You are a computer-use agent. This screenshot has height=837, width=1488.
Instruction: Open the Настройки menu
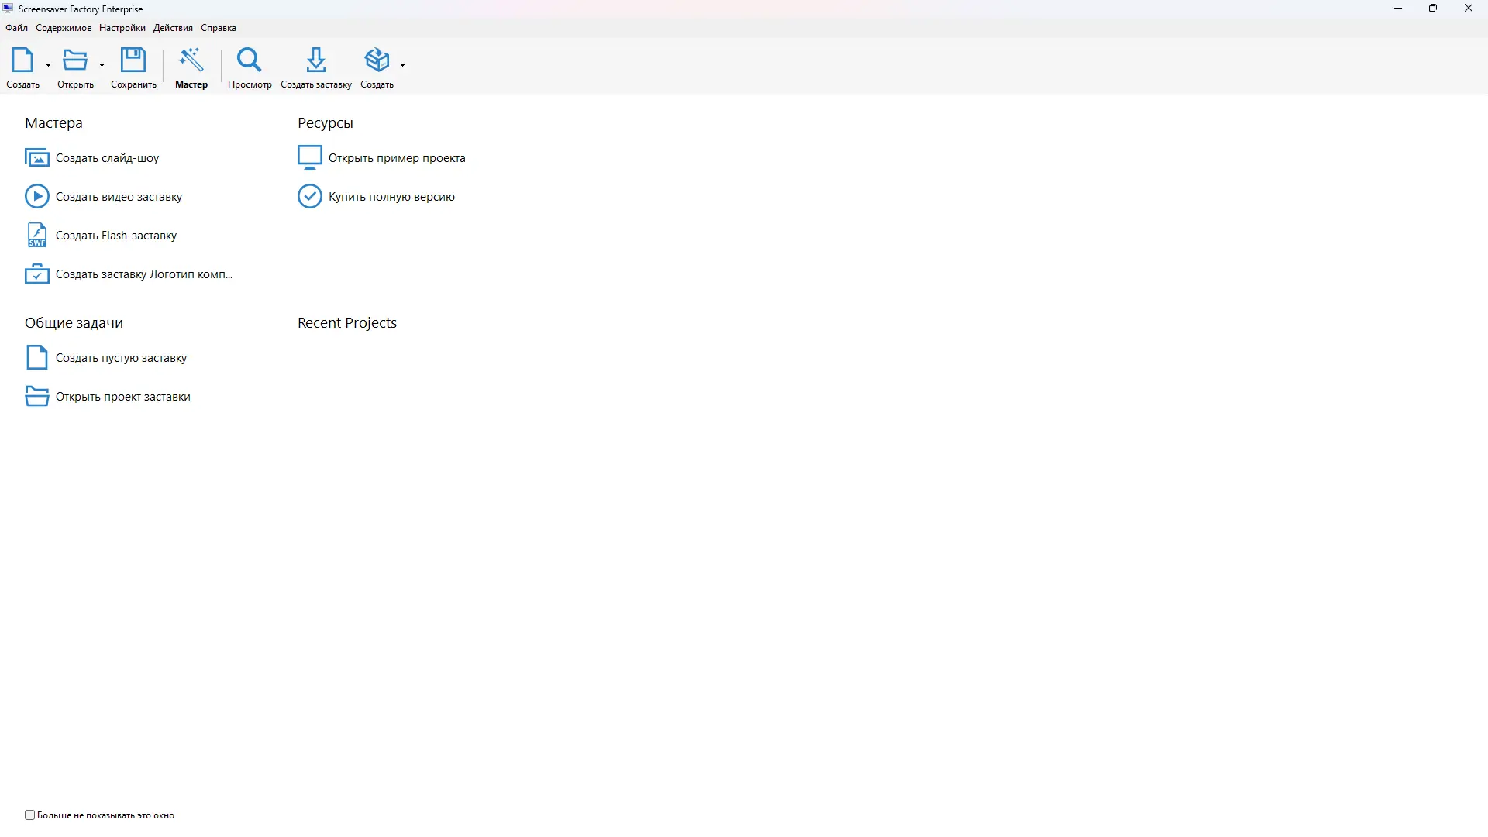[x=122, y=28]
